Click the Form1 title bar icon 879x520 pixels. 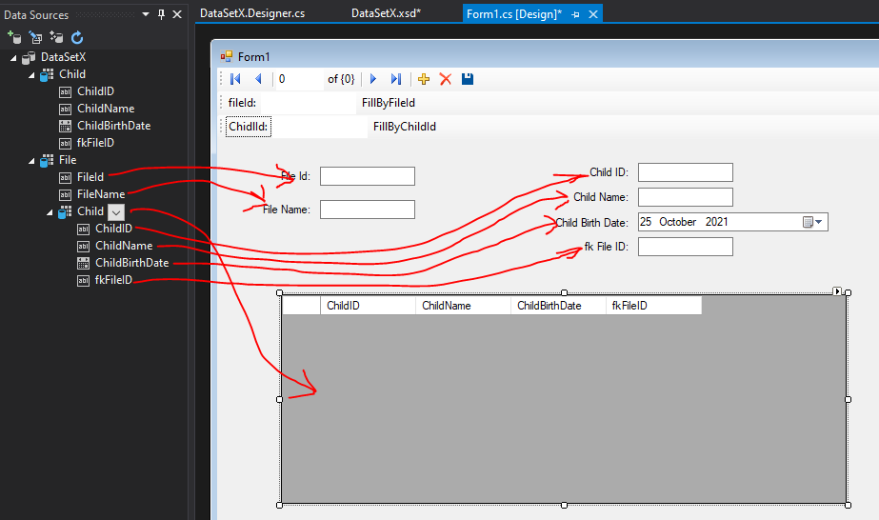coord(227,56)
